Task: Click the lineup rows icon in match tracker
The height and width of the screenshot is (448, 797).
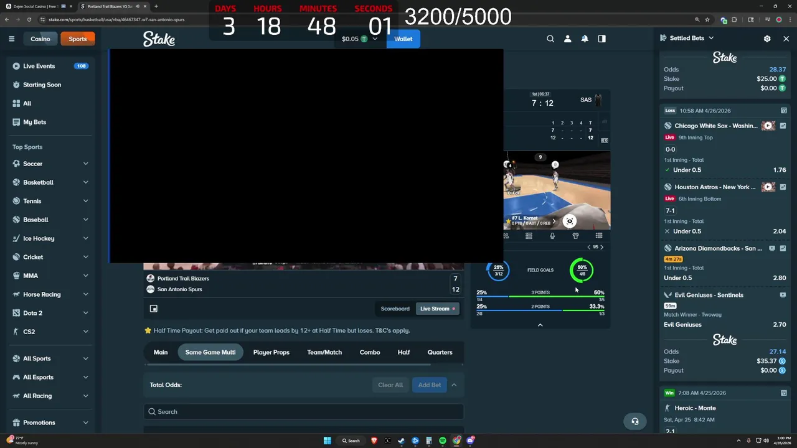Action: [529, 236]
